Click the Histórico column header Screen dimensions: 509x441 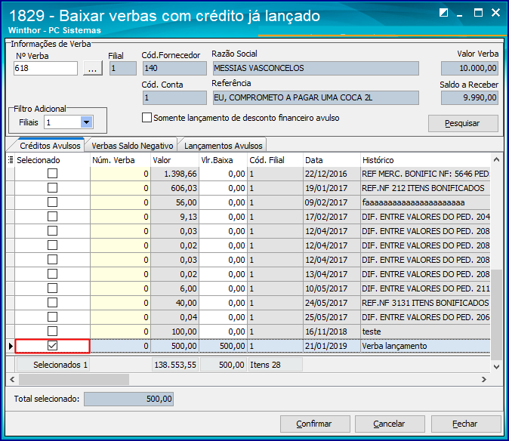425,160
